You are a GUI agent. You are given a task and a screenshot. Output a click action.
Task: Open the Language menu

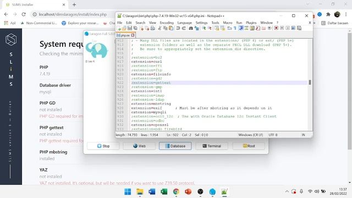click(x=185, y=23)
